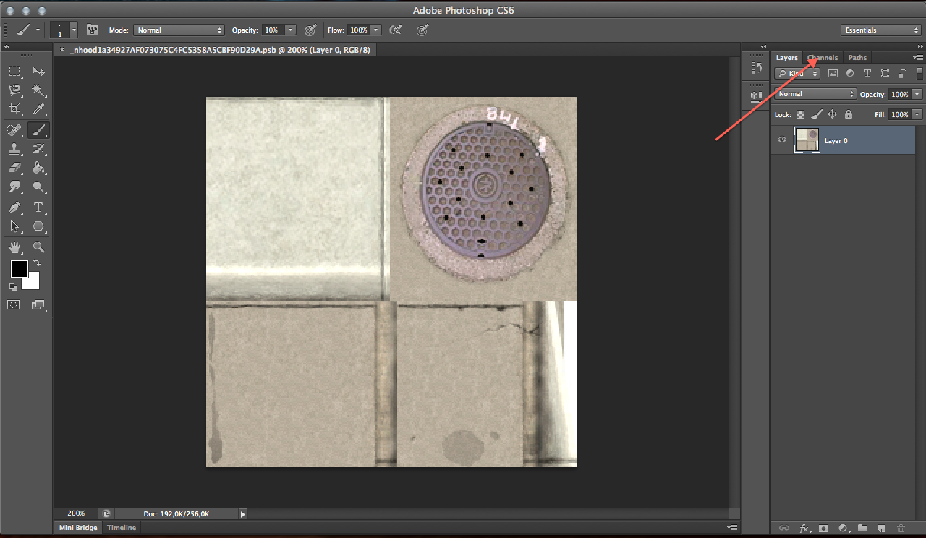Open layer blend mode Normal dropdown
This screenshot has height=538, width=926.
815,94
